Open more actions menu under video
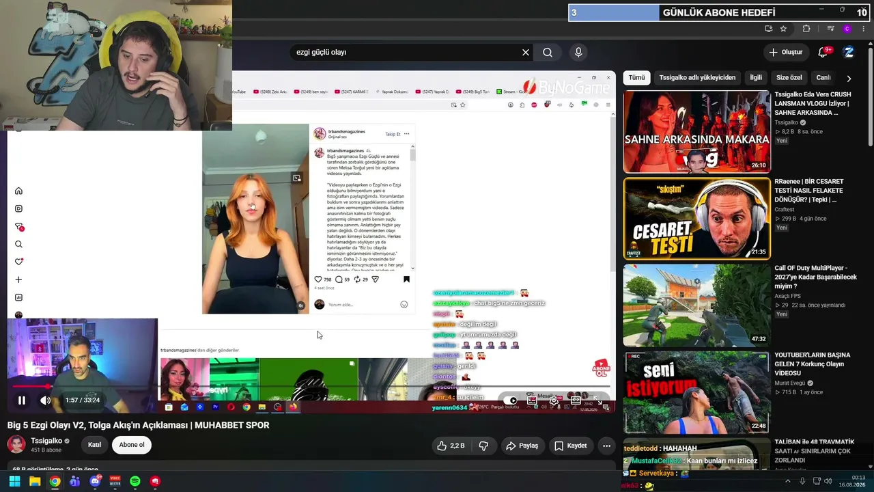Image resolution: width=874 pixels, height=492 pixels. tap(606, 446)
